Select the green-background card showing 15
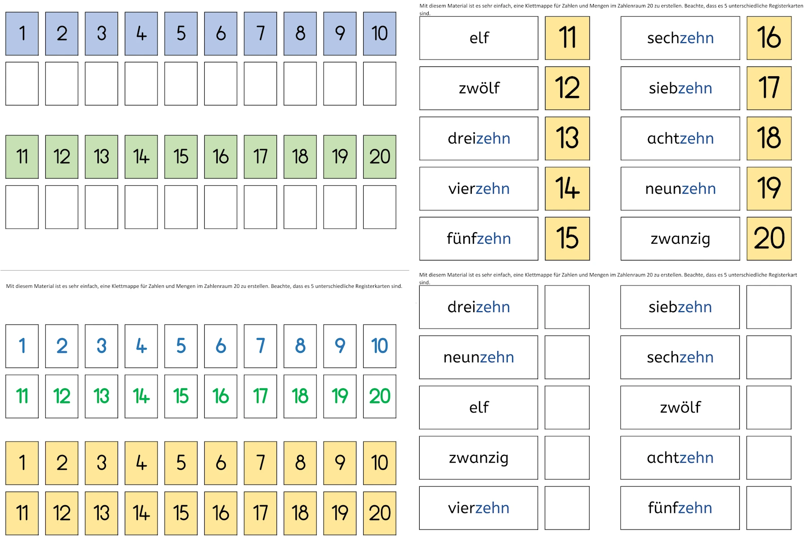808x542 pixels. point(181,157)
